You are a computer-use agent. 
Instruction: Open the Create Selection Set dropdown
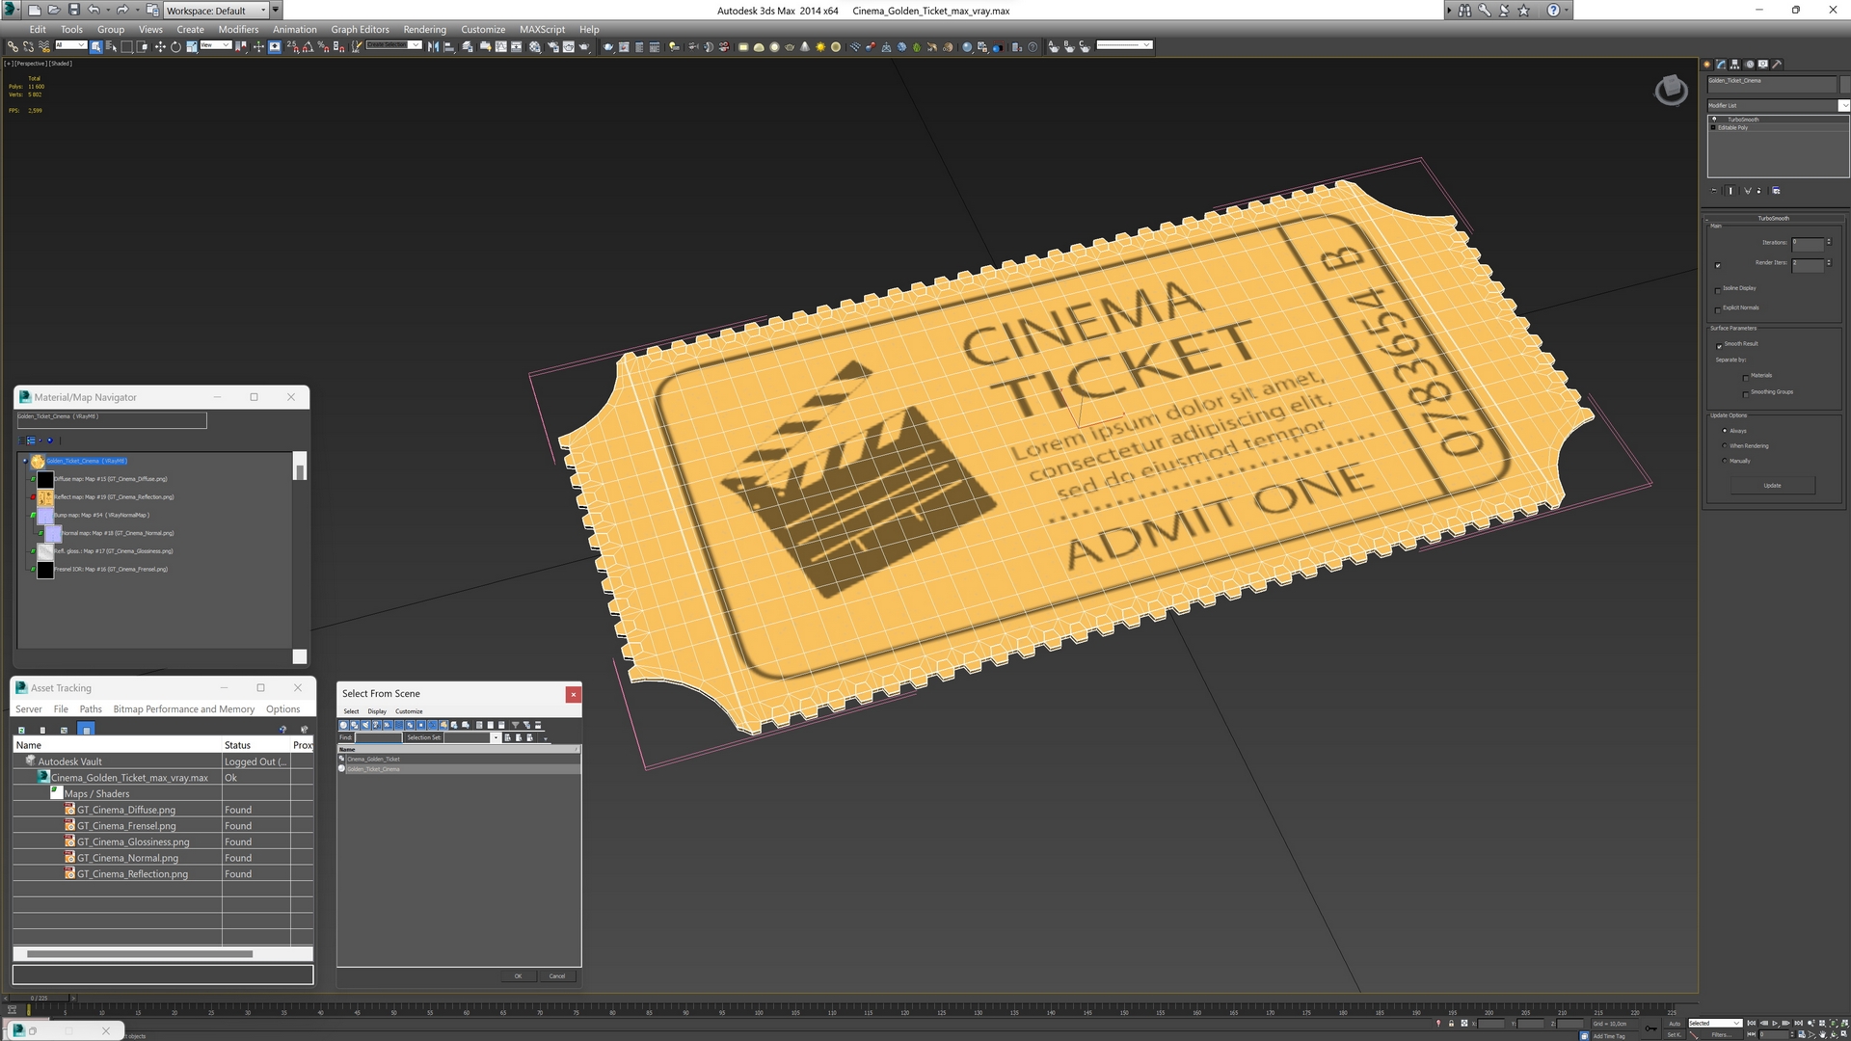[x=393, y=45]
